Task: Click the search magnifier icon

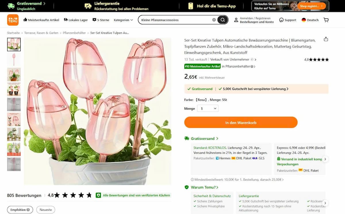Action: (x=223, y=20)
